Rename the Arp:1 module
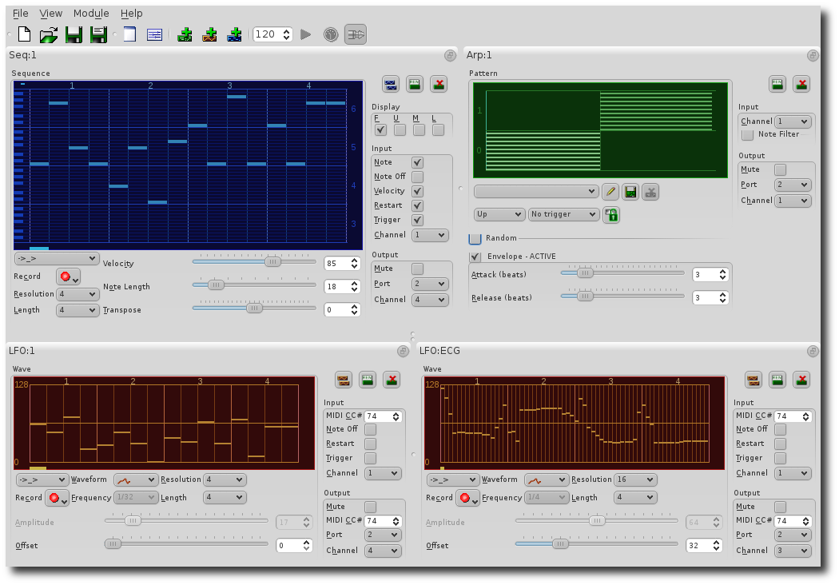 (x=777, y=84)
